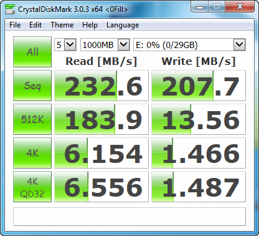Start the Seq sequential test
The image size is (259, 236).
[32, 86]
